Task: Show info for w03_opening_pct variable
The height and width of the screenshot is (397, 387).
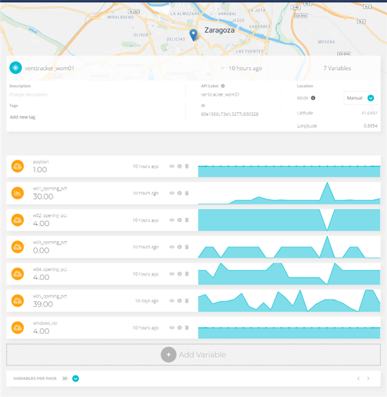Action: (179, 247)
